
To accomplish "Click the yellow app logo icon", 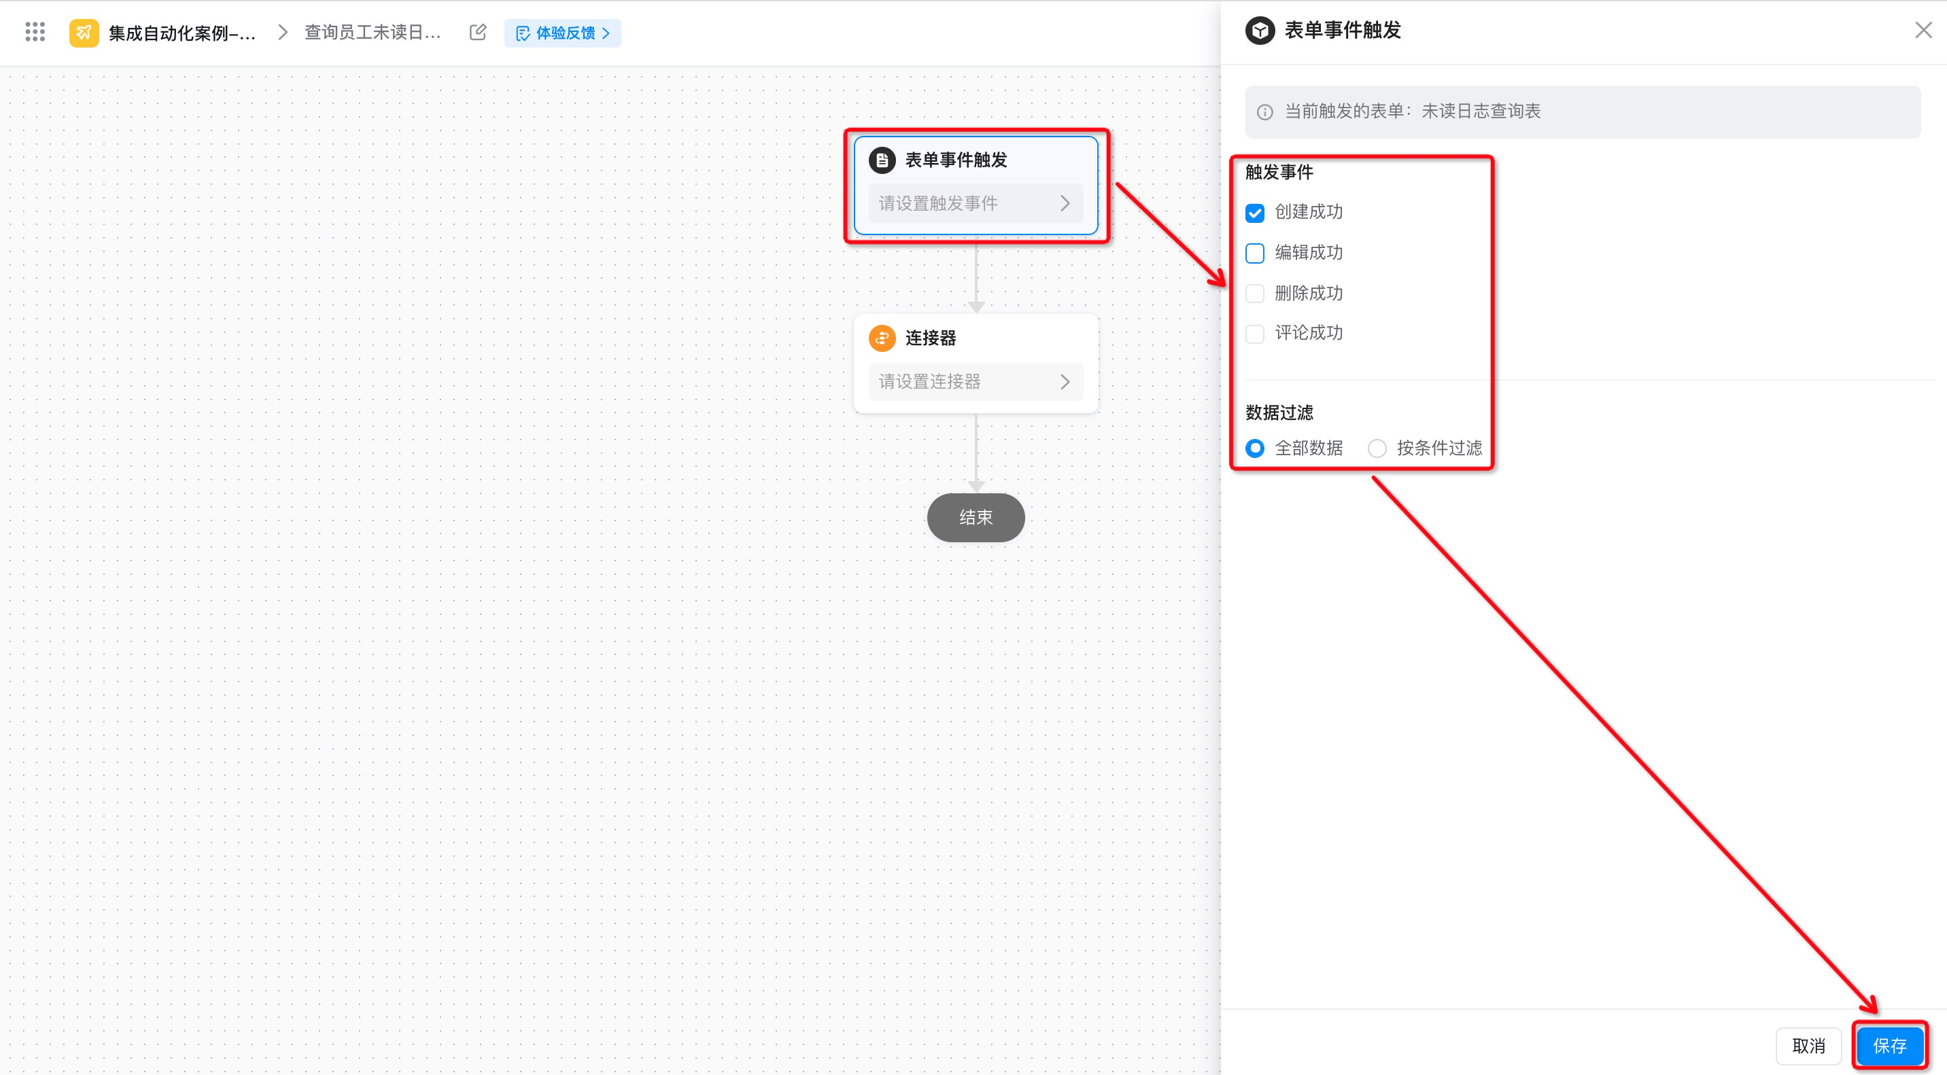I will 84,33.
